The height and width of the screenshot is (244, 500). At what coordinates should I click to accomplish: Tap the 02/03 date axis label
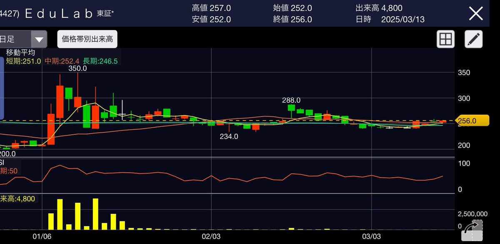pyautogui.click(x=212, y=237)
